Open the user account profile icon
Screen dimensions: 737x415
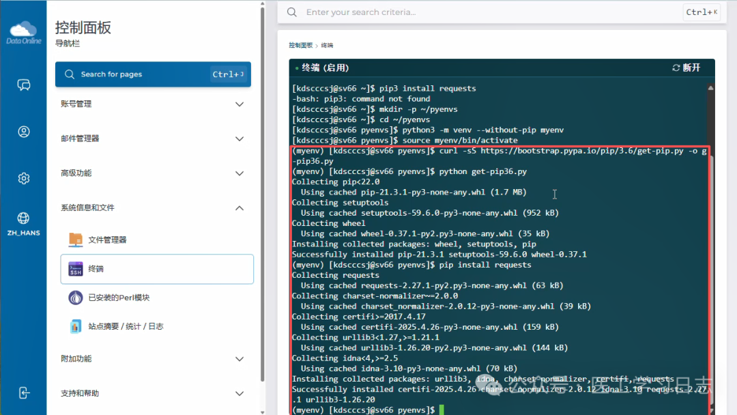[24, 132]
